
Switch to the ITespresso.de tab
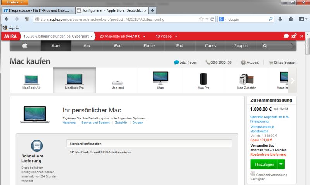(x=38, y=10)
